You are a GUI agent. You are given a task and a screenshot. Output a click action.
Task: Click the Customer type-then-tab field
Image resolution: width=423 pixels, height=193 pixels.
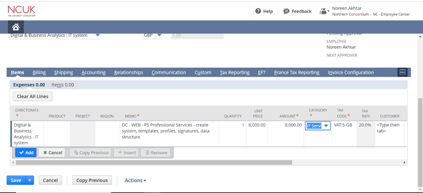point(389,128)
